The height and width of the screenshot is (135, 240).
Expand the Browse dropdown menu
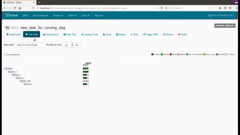58,15
